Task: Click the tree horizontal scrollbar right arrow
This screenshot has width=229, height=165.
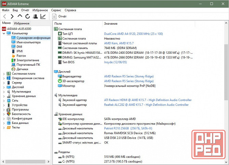Action: pyautogui.click(x=48, y=162)
